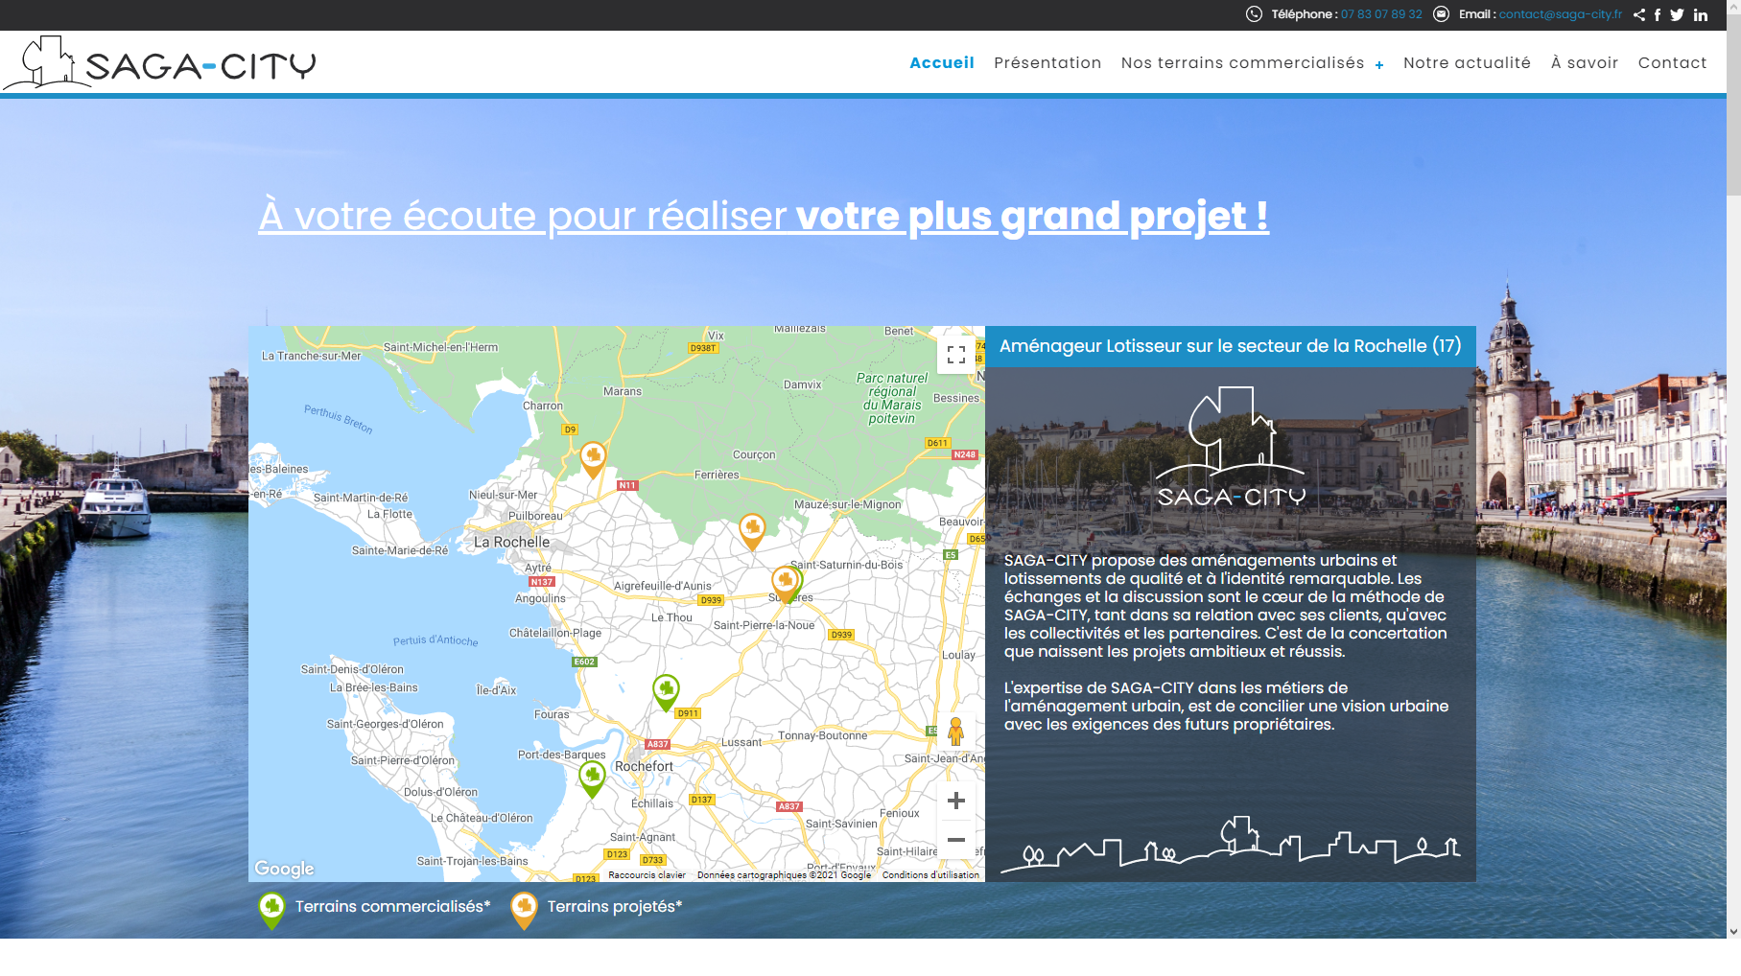
Task: Zoom in on the map with plus control
Action: (955, 802)
